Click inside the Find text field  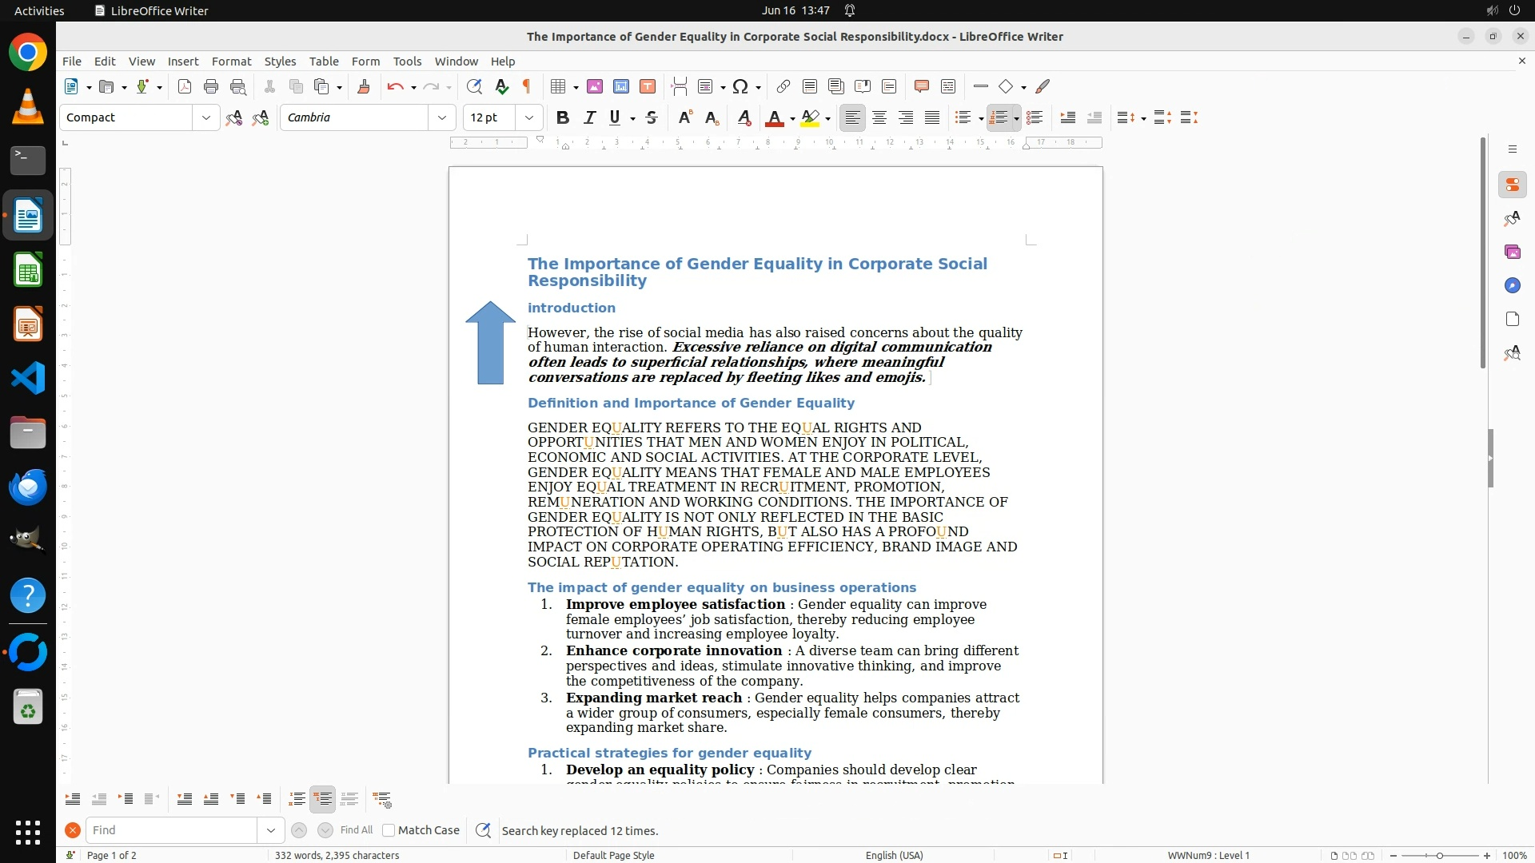172,830
